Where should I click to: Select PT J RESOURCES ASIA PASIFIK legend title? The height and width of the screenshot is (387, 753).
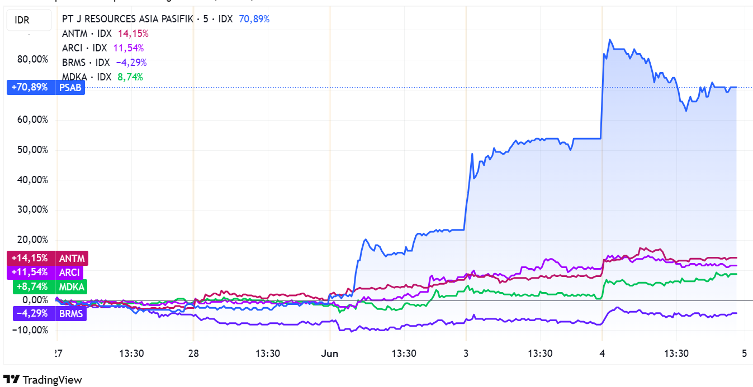(x=129, y=19)
